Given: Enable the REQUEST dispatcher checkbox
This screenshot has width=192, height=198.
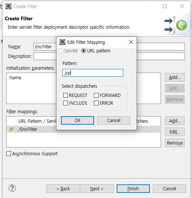Looking at the screenshot, I should click(65, 95).
